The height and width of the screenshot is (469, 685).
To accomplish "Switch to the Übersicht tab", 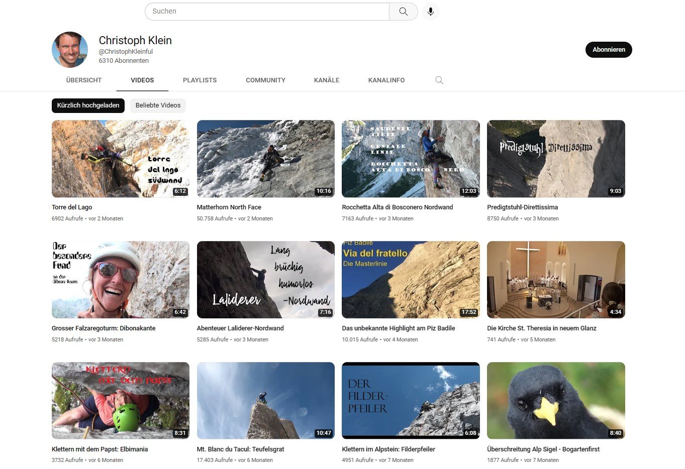I will (x=84, y=80).
